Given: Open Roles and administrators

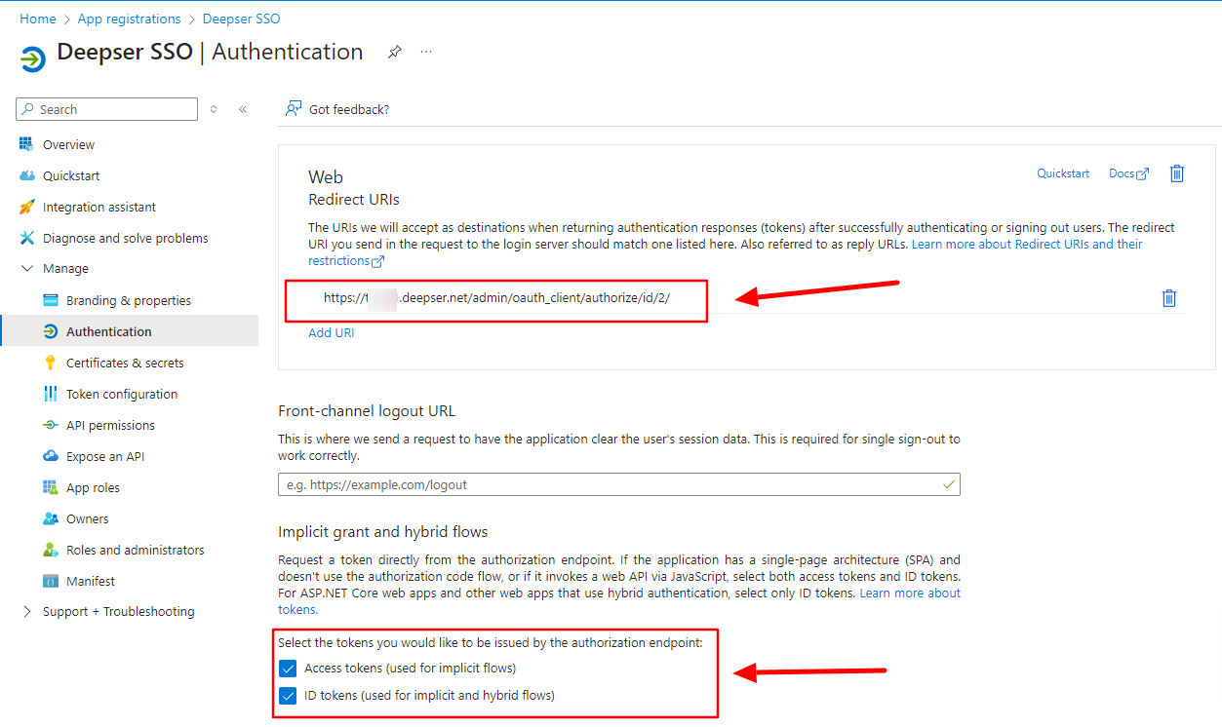Looking at the screenshot, I should [136, 550].
